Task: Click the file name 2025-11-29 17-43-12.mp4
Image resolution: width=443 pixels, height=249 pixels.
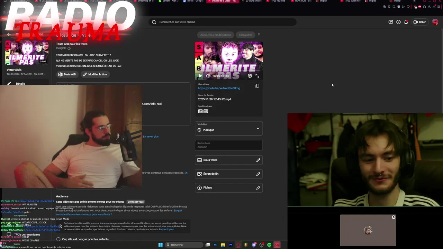Action: (x=215, y=99)
